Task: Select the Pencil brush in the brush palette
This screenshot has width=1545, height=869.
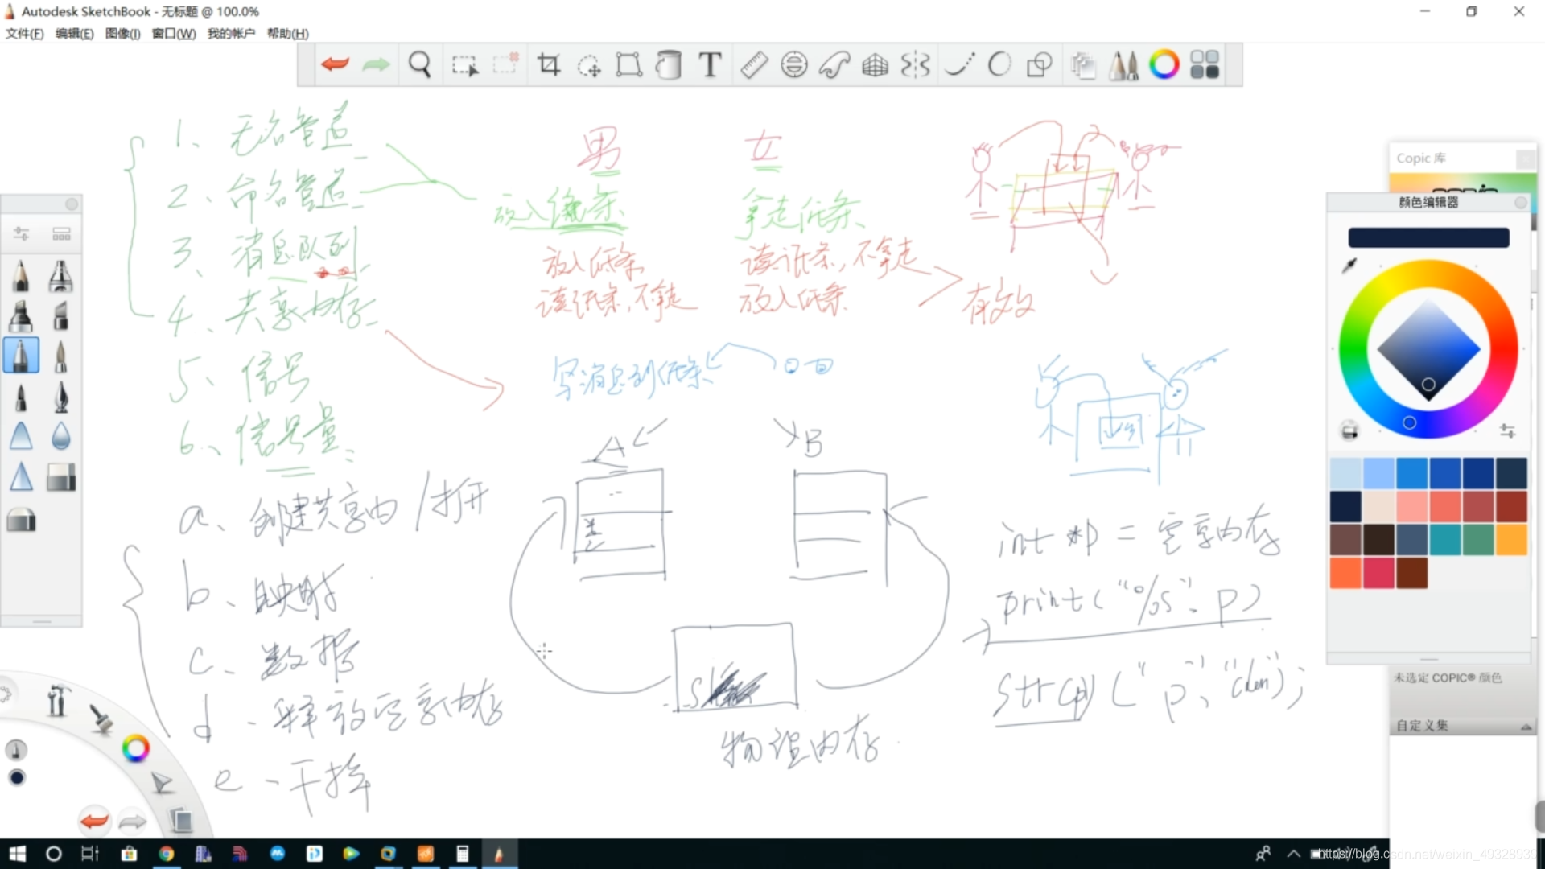Action: 21,276
